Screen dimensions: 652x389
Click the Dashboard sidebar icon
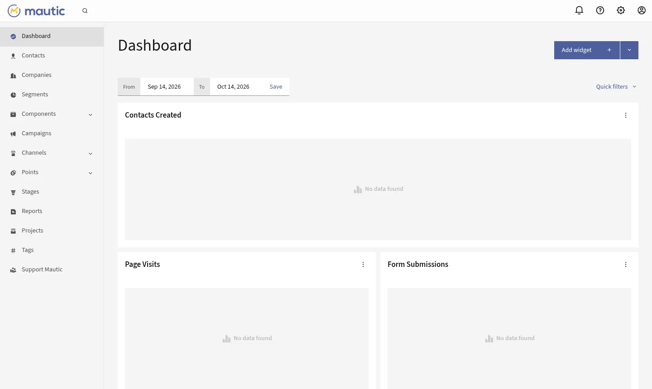[x=13, y=37]
